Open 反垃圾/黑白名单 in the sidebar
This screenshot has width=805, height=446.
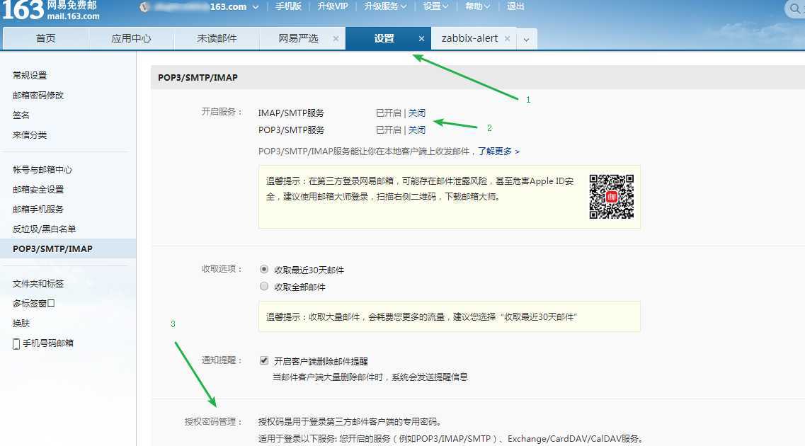point(44,229)
